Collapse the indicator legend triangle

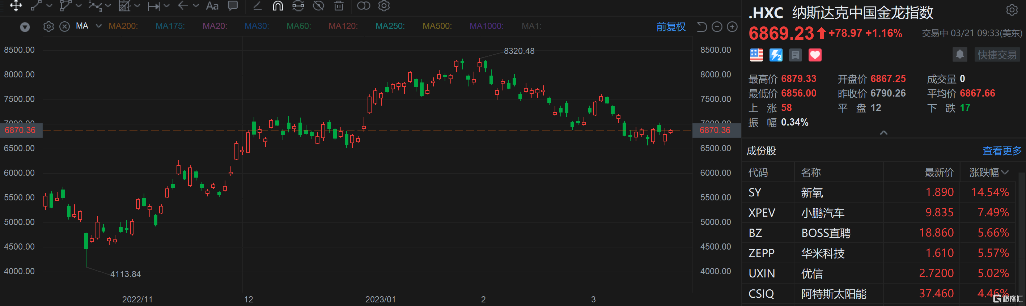tap(25, 27)
